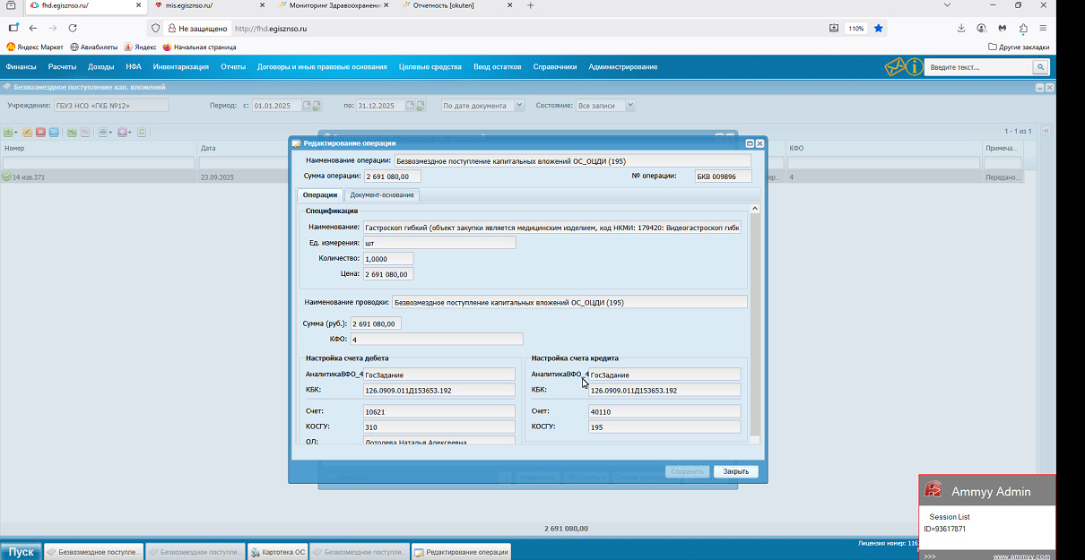Click the credit Счет field 40110

coord(664,411)
